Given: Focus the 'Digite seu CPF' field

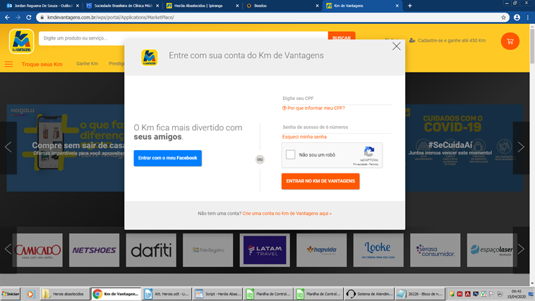Looking at the screenshot, I should pyautogui.click(x=337, y=99).
